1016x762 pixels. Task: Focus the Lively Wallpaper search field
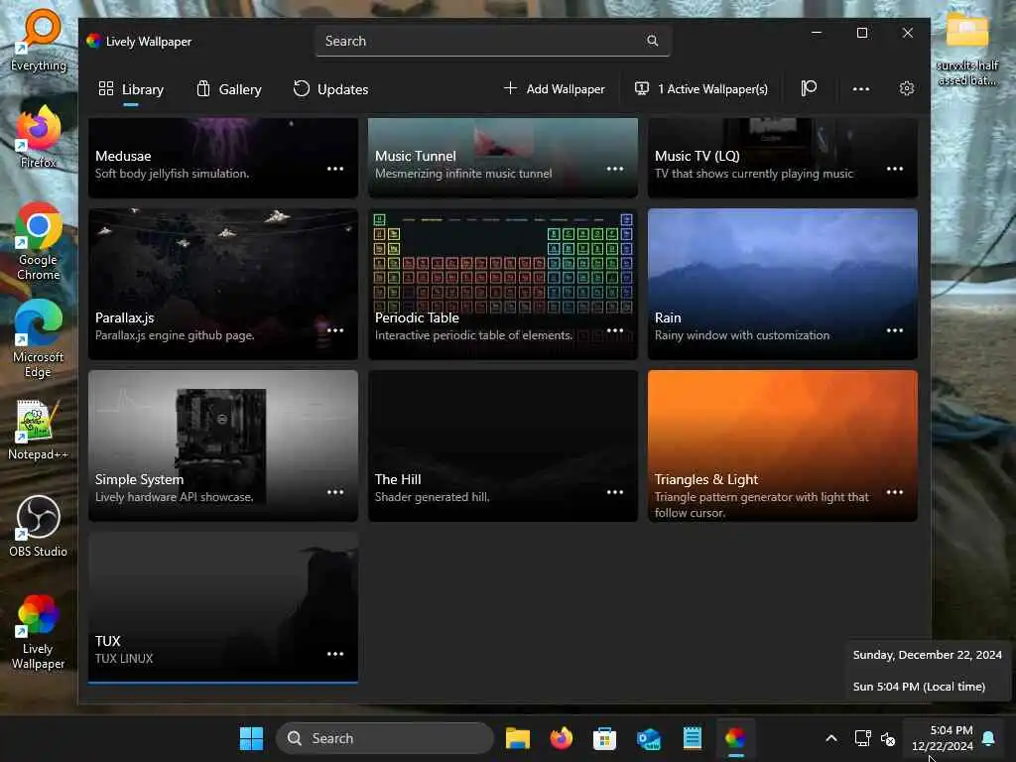(492, 41)
